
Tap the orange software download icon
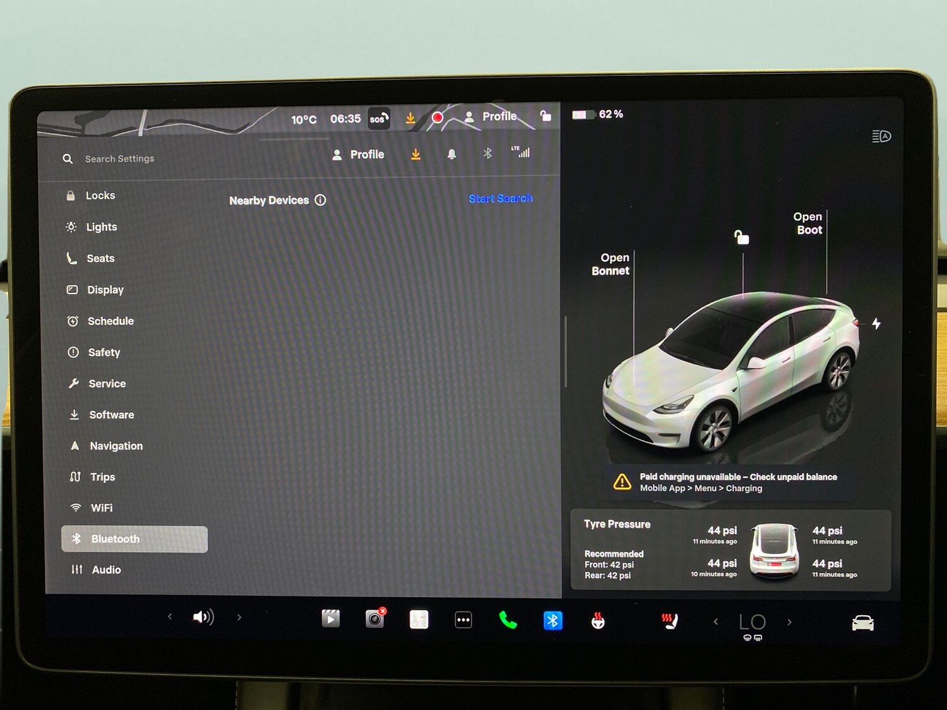tap(415, 154)
